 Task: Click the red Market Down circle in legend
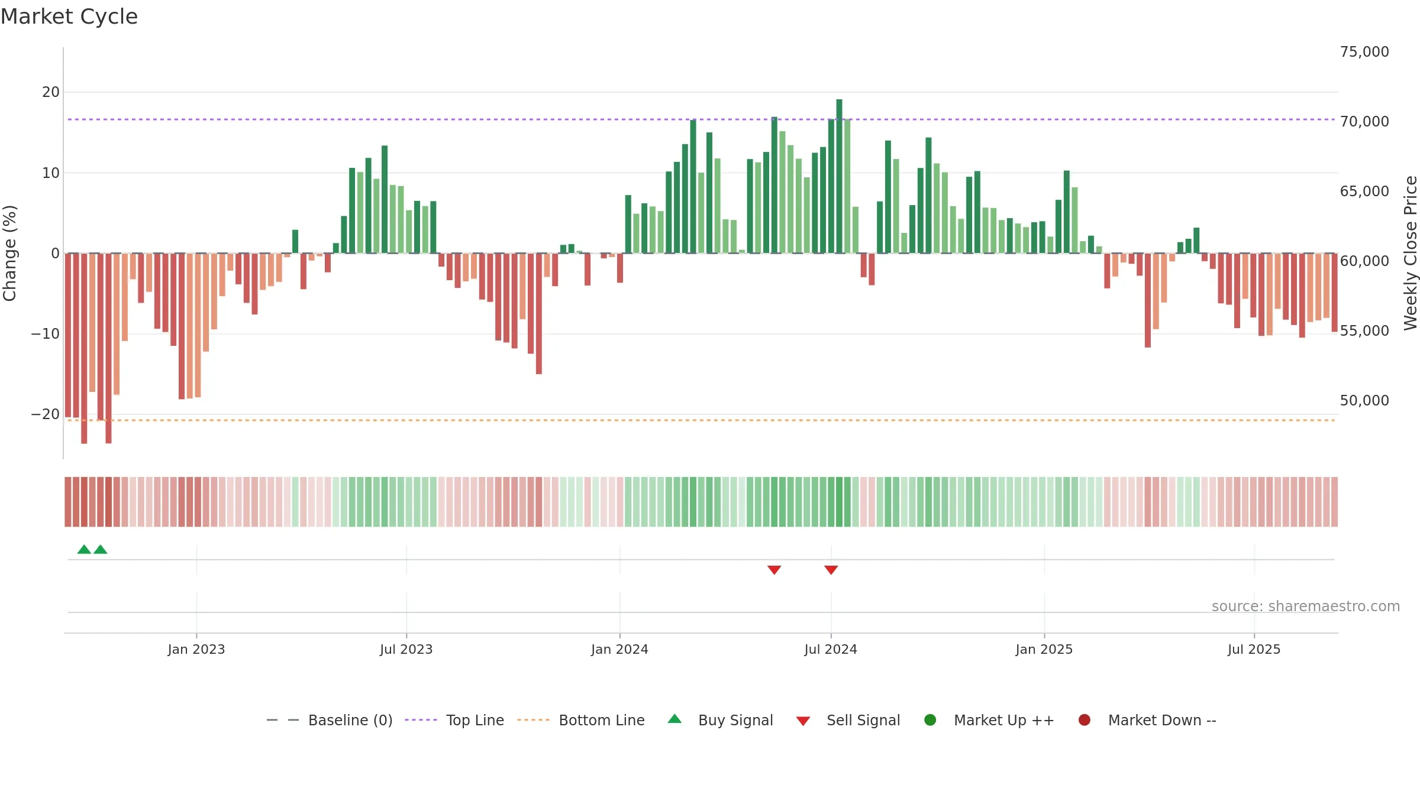click(x=1085, y=720)
